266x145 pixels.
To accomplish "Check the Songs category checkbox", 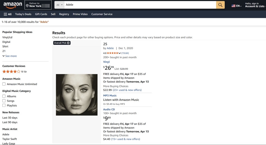I will [x=4, y=101].
